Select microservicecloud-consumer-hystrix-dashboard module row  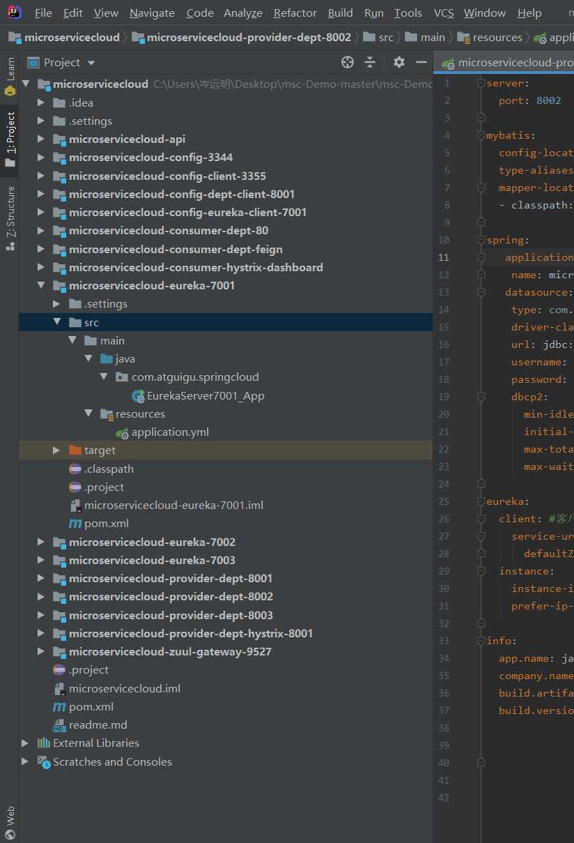coord(226,268)
